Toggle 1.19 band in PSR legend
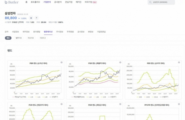 click(x=89, y=97)
